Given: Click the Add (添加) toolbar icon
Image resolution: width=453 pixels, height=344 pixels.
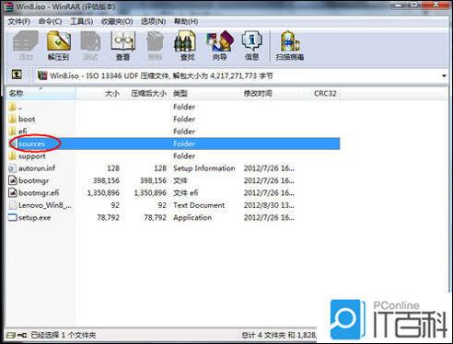Looking at the screenshot, I should 26,45.
